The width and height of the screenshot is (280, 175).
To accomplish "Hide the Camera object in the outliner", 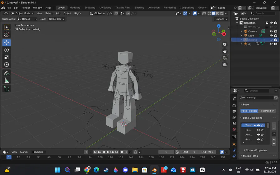I will (x=271, y=31).
